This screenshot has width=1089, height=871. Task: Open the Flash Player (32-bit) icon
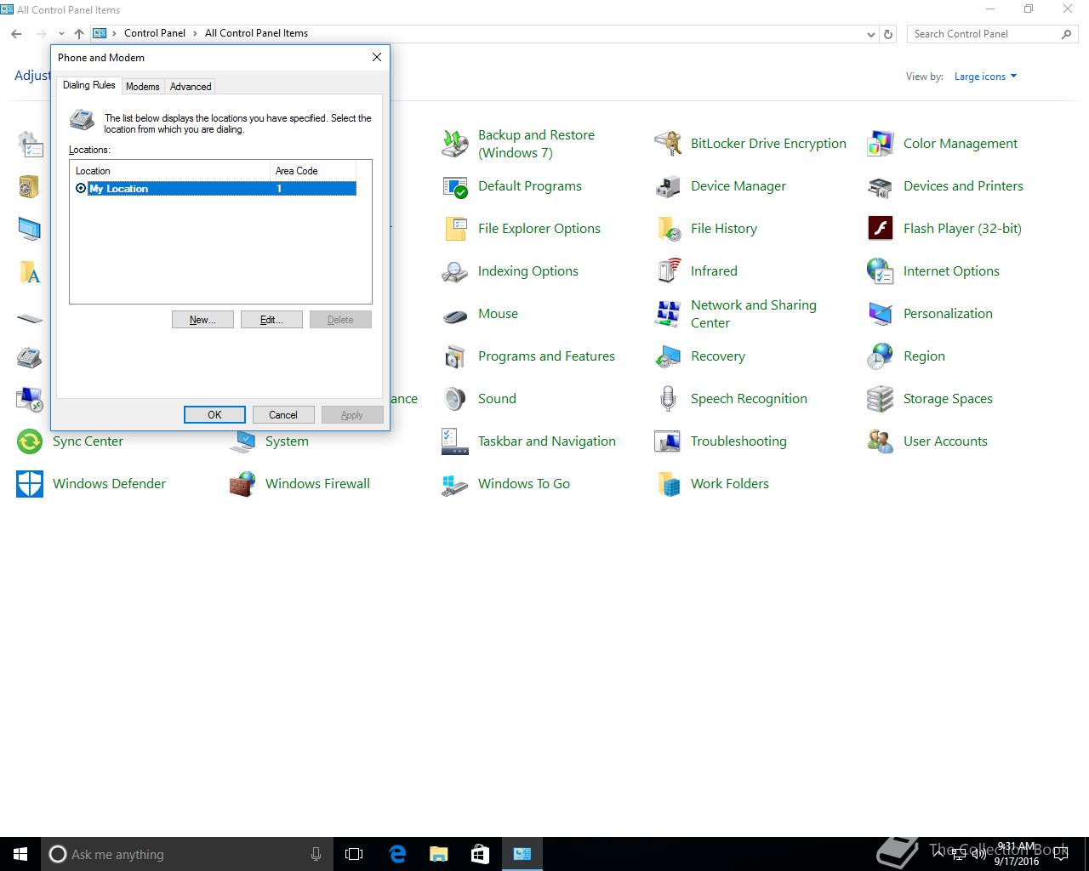(880, 229)
